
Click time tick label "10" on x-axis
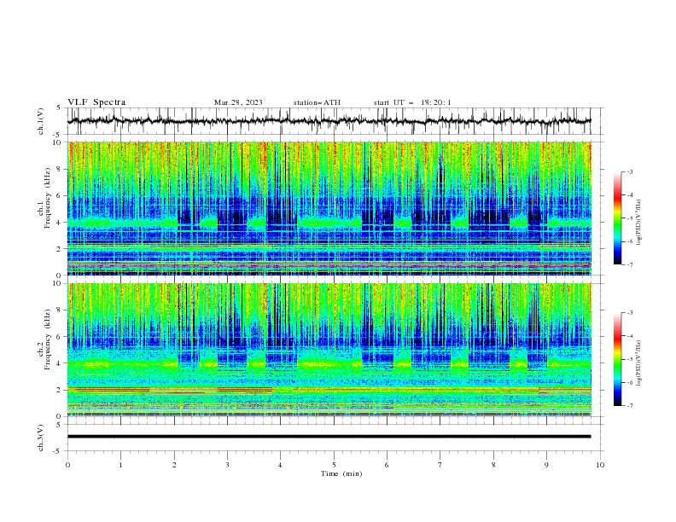tap(600, 465)
